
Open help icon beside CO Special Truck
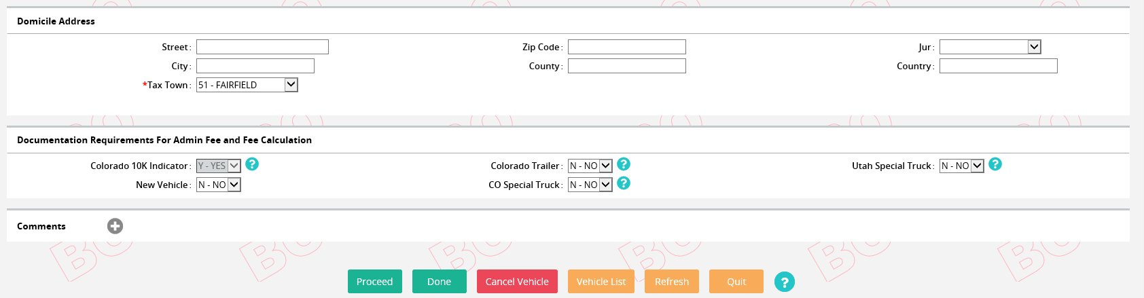click(x=624, y=183)
